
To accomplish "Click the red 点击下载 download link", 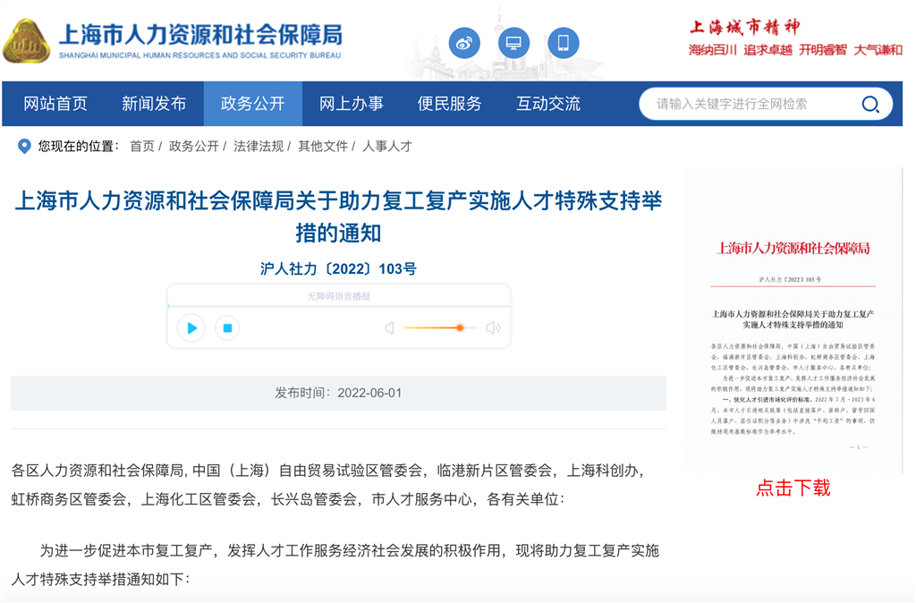I will click(x=793, y=488).
